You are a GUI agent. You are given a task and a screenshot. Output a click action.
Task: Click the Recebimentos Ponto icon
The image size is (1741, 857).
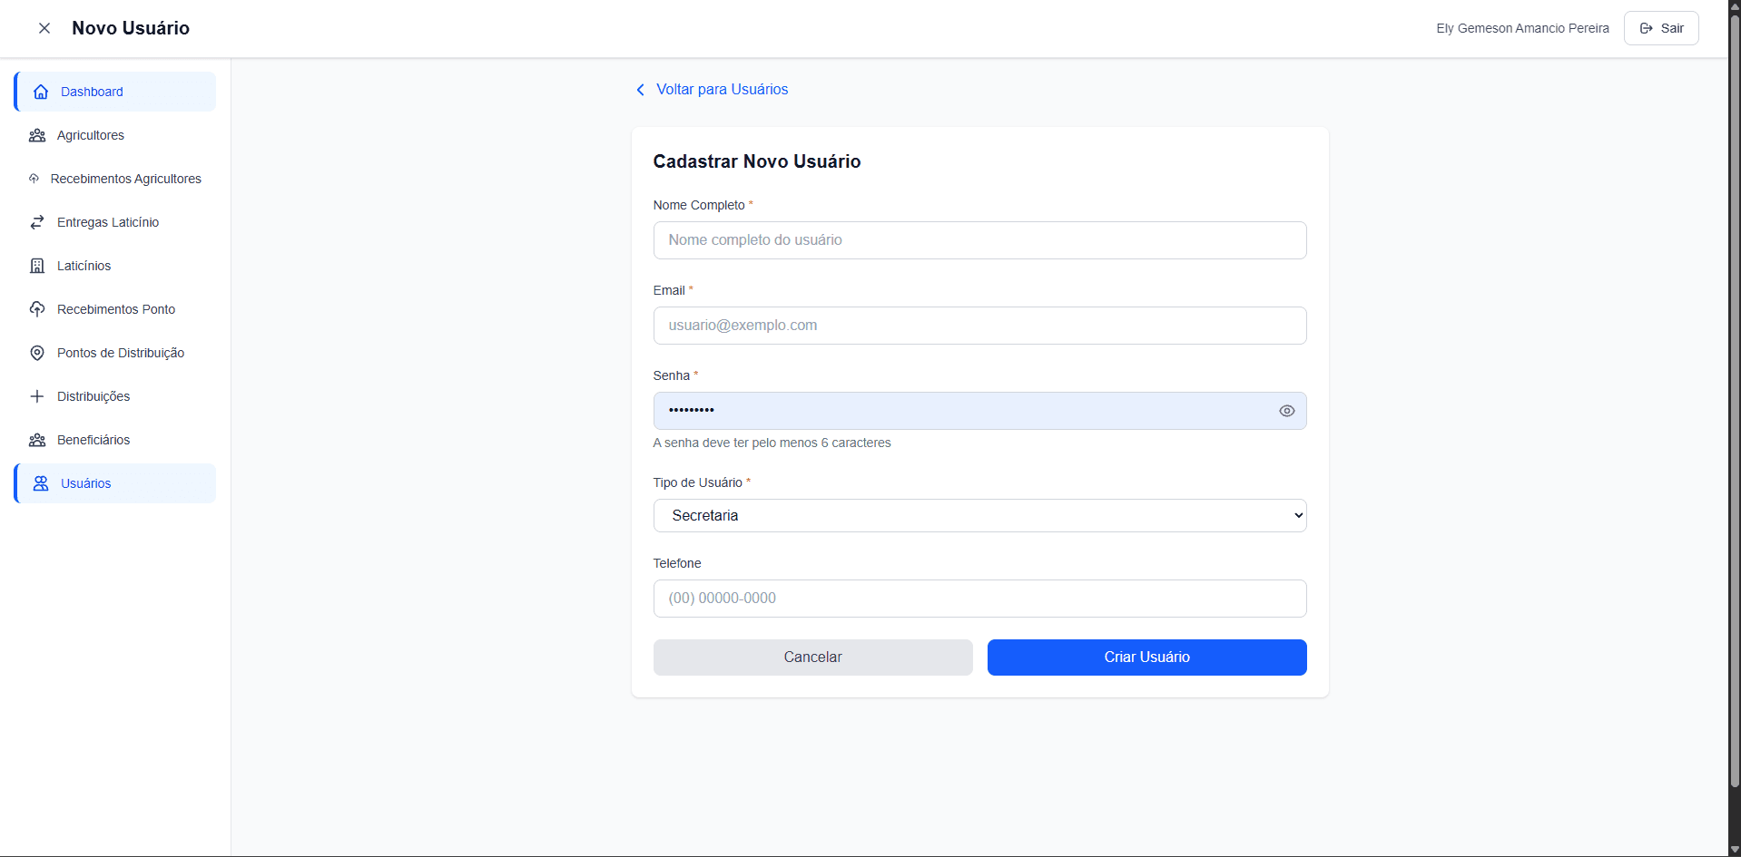37,309
